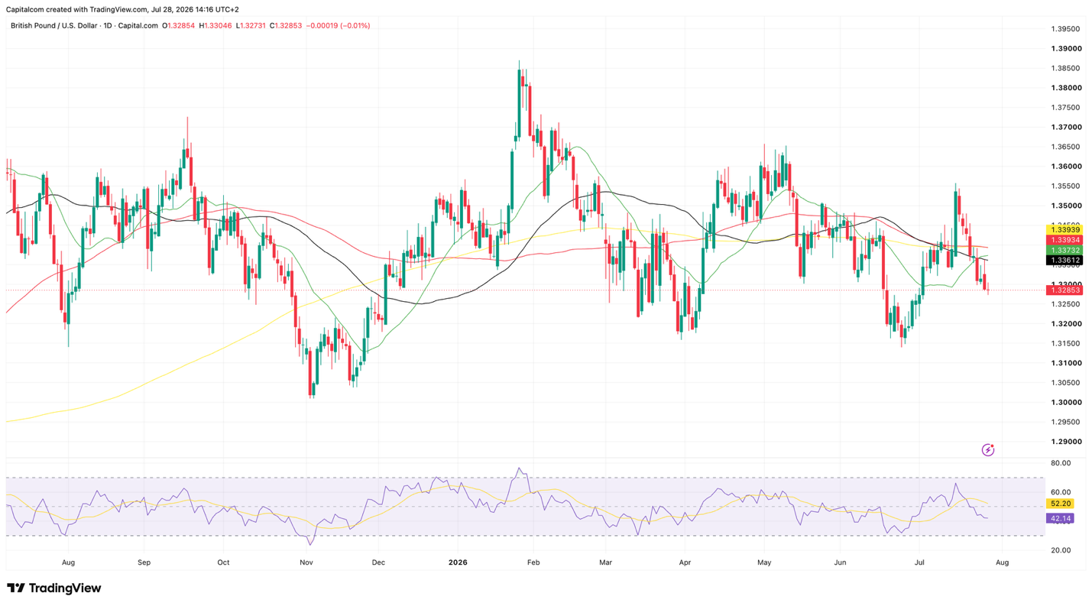The image size is (1092, 606).
Task: Click the 20.00 RSI axis label
Action: tap(1061, 550)
